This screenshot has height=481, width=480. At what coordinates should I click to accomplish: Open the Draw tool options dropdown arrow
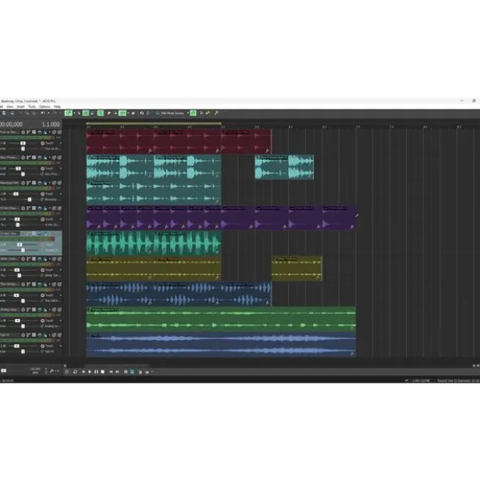coord(74,113)
